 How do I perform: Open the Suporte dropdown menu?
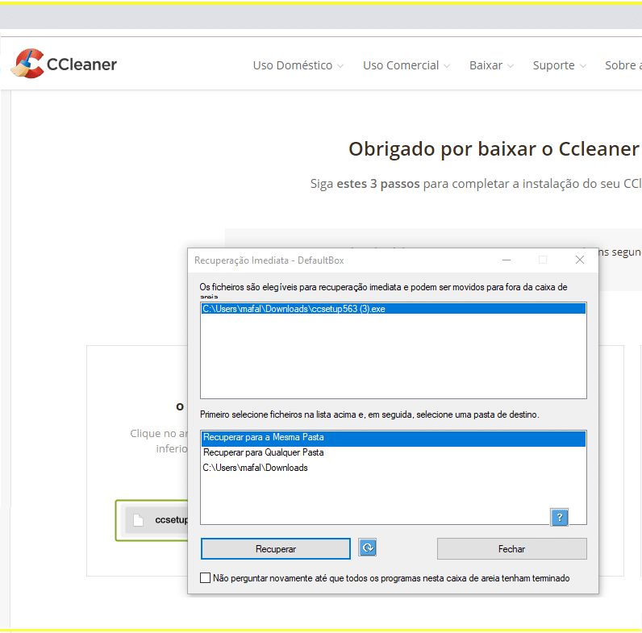pyautogui.click(x=559, y=65)
